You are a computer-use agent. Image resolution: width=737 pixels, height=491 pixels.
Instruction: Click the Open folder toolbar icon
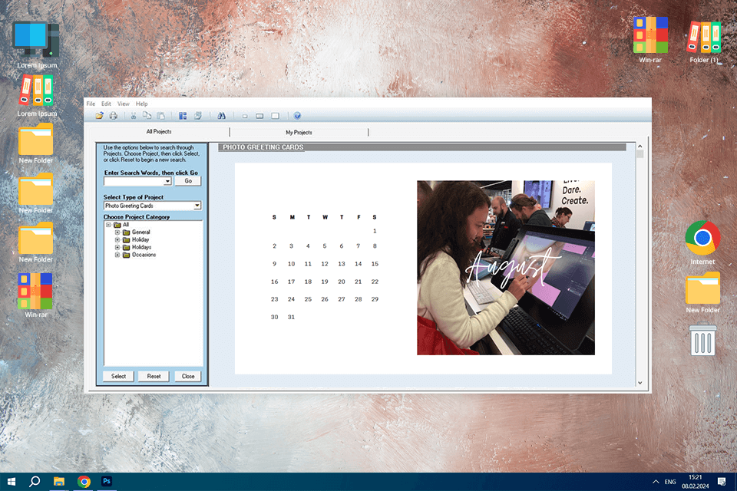click(99, 116)
